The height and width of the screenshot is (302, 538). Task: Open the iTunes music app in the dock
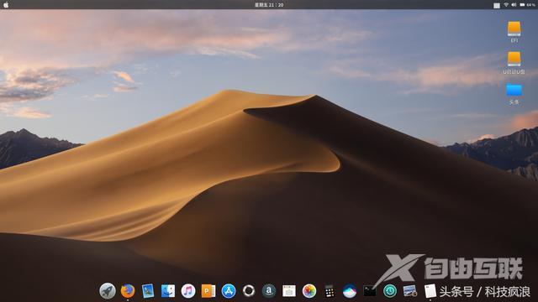point(188,291)
